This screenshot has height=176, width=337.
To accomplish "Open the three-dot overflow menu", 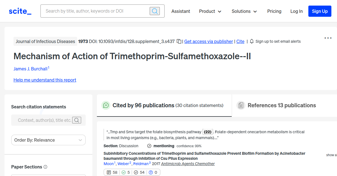I will (x=328, y=38).
